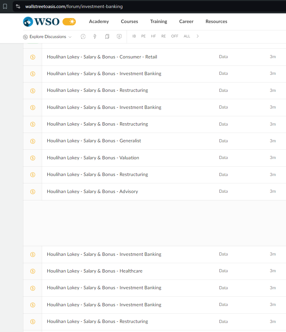
Task: Click Data label in Valuation row
Action: pyautogui.click(x=223, y=158)
